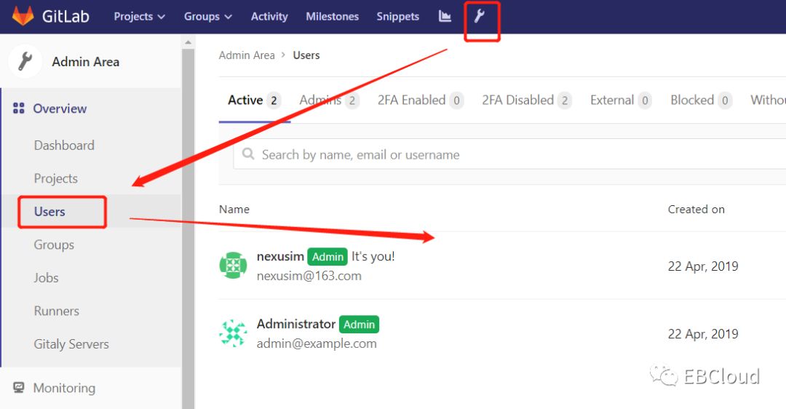
Task: Switch to the 2FA Disabled tab
Action: [525, 100]
